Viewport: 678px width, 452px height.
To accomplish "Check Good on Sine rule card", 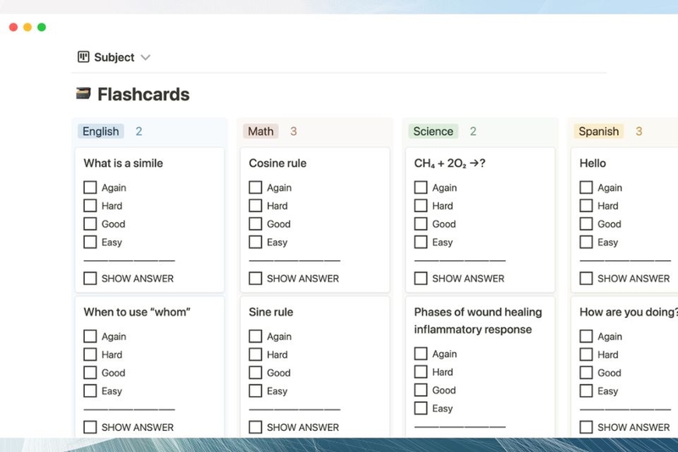I will (255, 372).
